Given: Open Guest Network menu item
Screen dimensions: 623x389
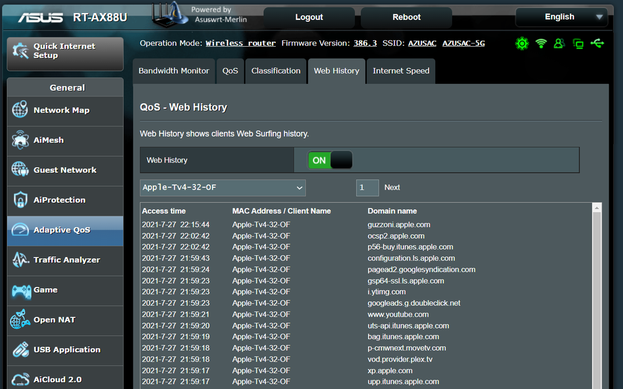Looking at the screenshot, I should tap(65, 171).
